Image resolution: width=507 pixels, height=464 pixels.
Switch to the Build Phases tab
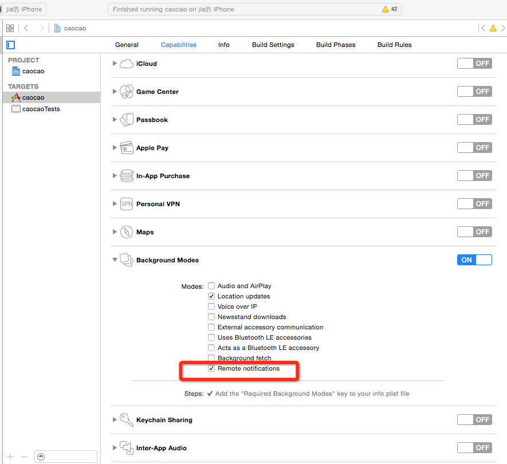(x=336, y=45)
